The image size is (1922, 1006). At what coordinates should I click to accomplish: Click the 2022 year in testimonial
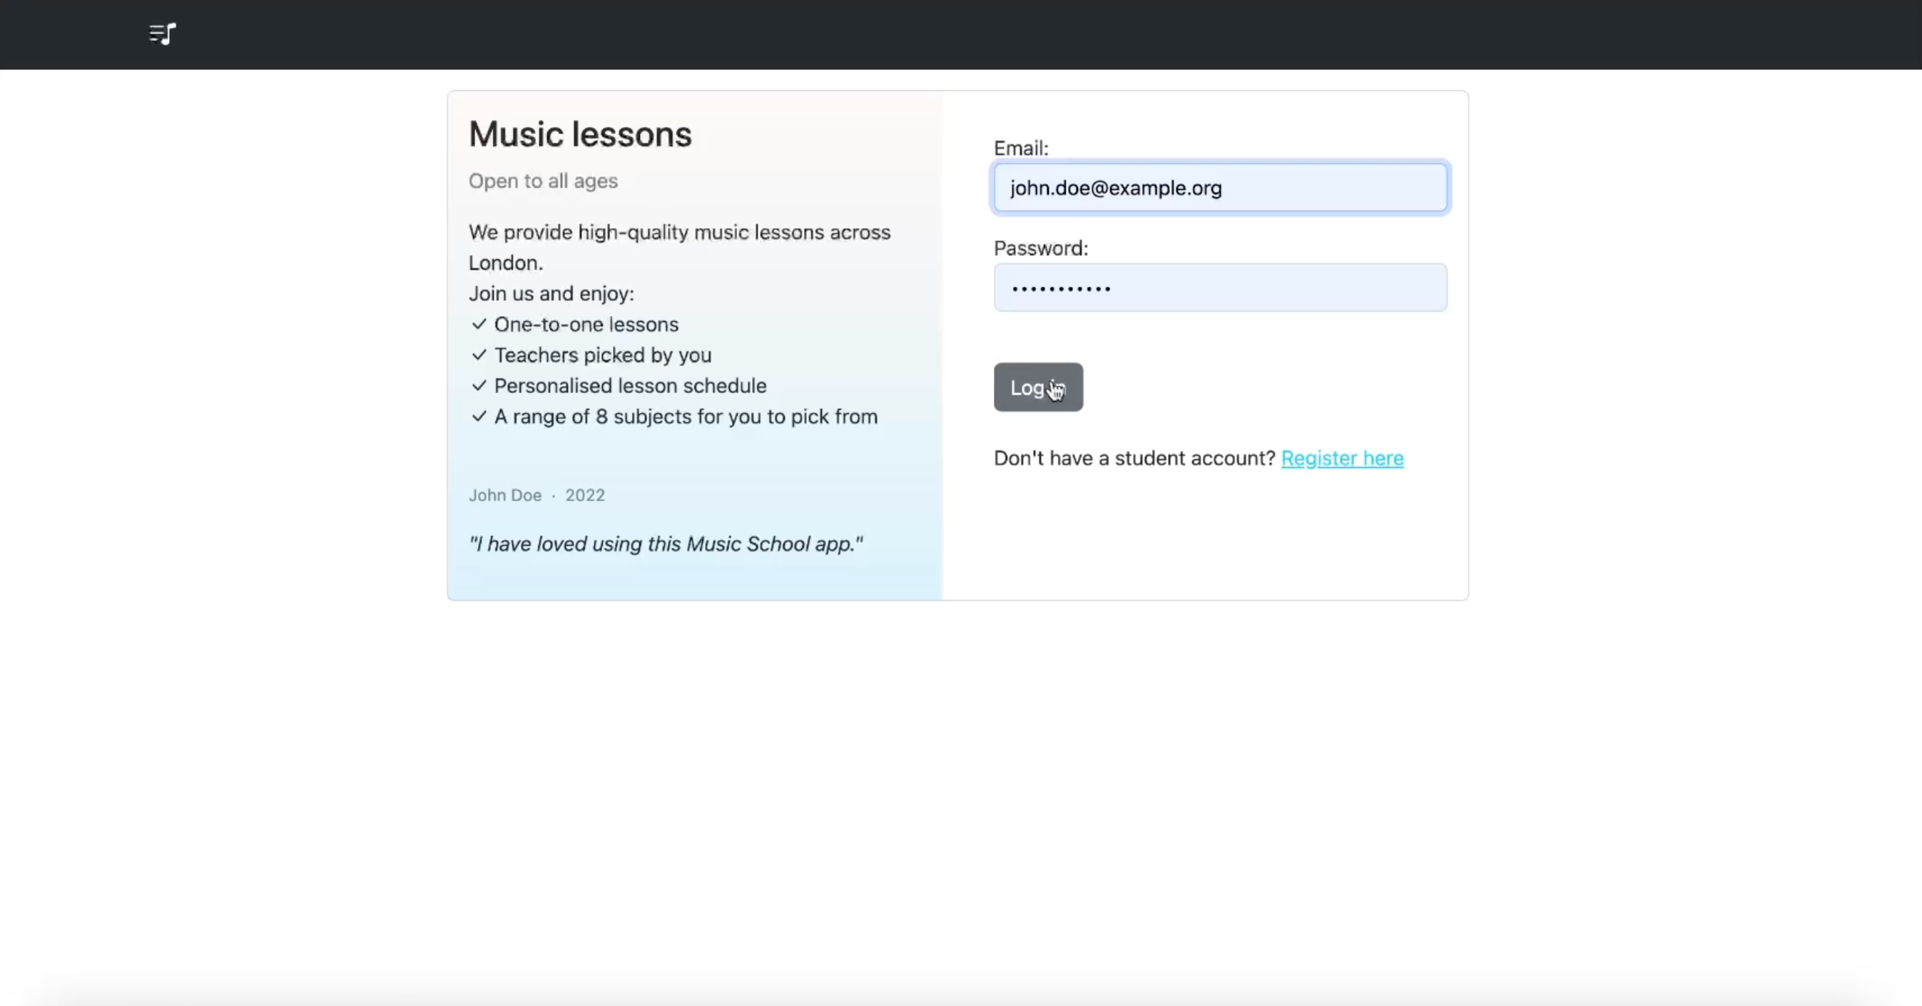tap(584, 496)
